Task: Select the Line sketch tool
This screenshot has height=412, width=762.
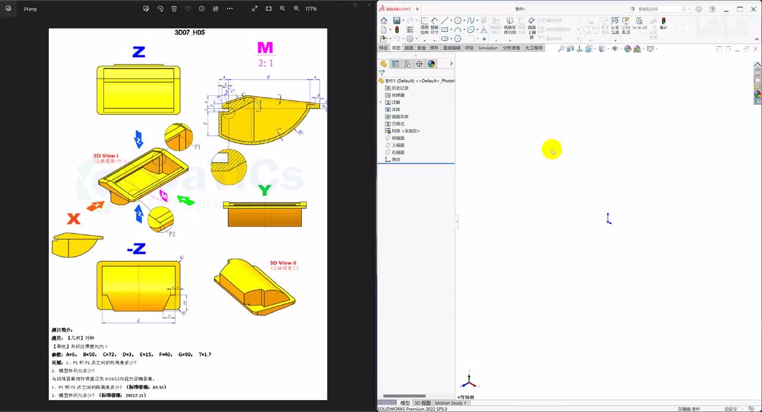Action: (444, 20)
